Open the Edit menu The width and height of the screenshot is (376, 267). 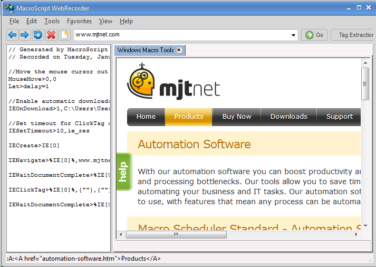tap(32, 21)
